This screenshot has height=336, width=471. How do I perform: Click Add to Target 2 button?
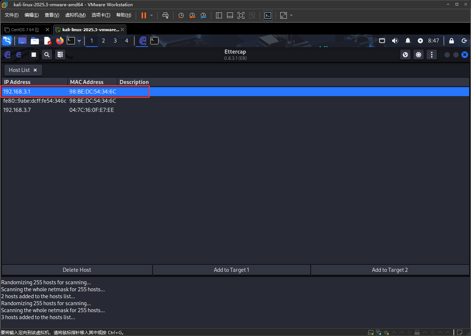tap(390, 270)
